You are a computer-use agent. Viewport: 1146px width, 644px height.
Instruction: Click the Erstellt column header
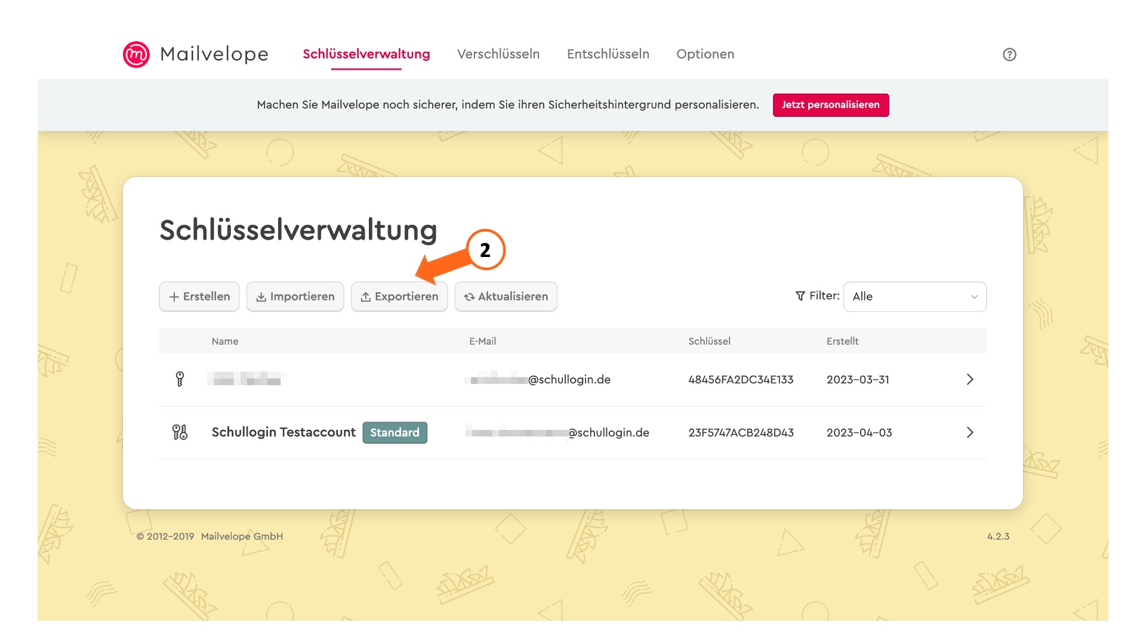tap(842, 341)
